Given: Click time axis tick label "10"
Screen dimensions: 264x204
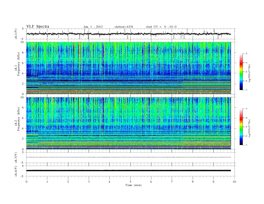Looking at the screenshot, I should (234, 182).
